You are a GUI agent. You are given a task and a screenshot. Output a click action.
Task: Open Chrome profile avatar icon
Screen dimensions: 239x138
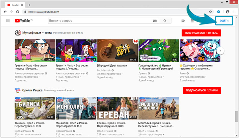[228, 12]
